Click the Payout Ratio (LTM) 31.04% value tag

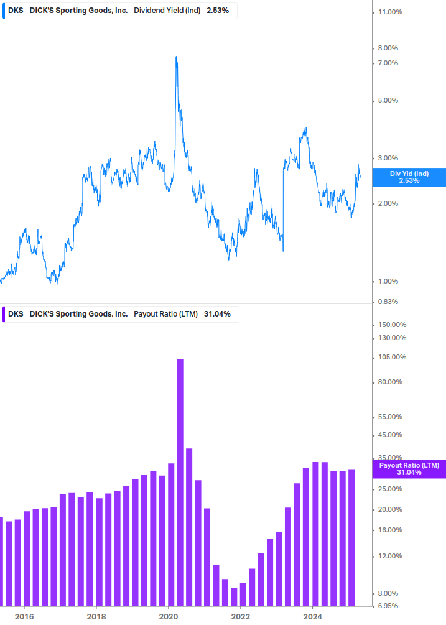(409, 469)
